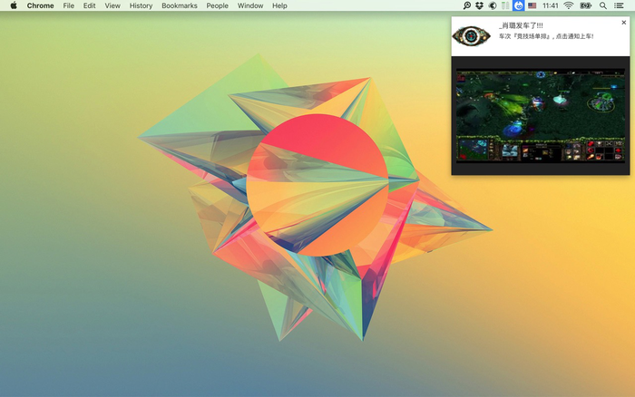Open the People menu
The height and width of the screenshot is (397, 635).
click(x=217, y=5)
